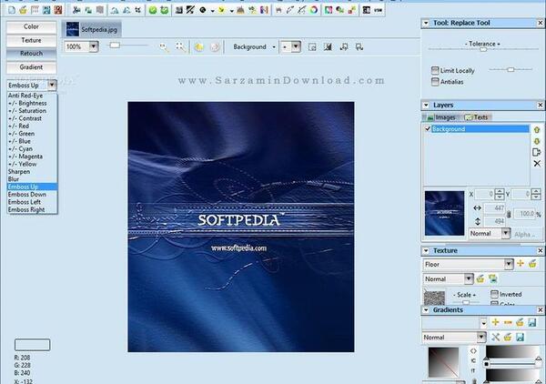
Task: Click yellow plus icon next to Floor texture
Action: 521,264
